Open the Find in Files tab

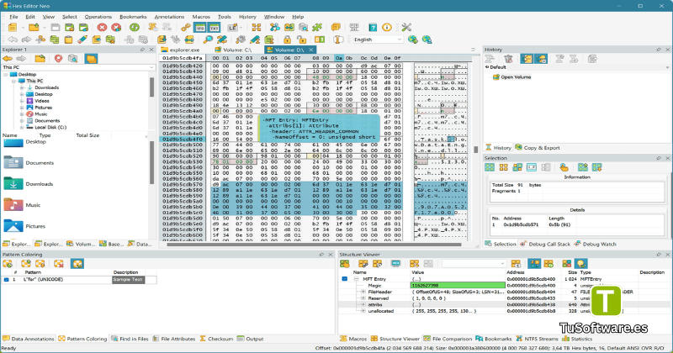tap(130, 339)
